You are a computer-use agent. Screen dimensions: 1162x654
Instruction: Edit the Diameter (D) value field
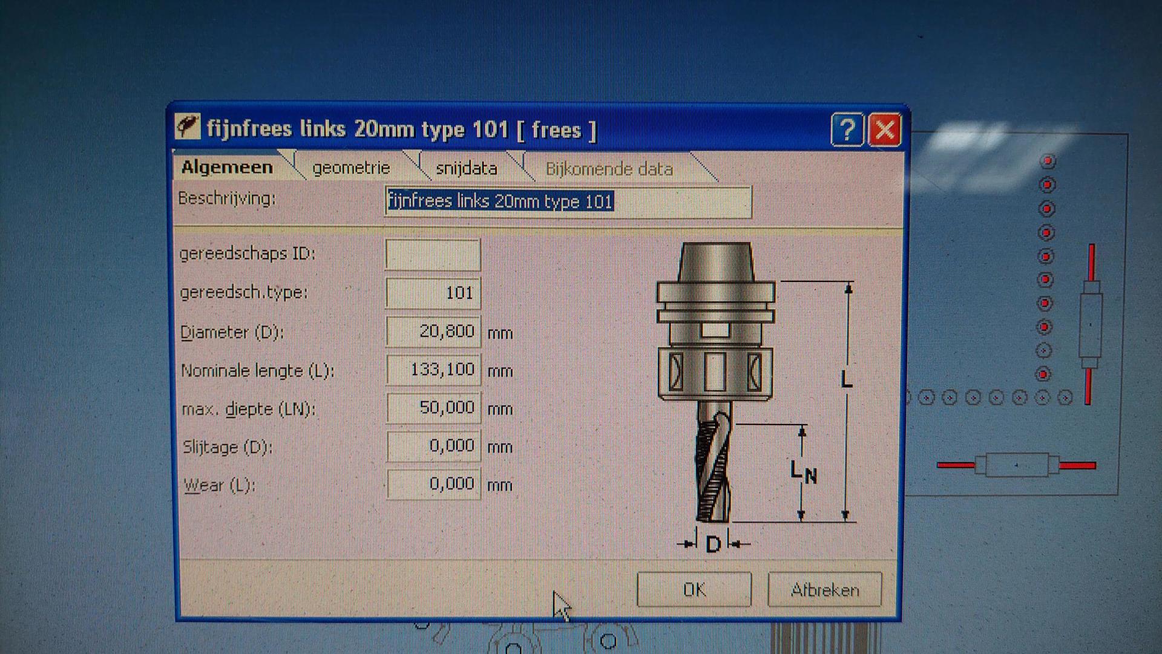click(433, 332)
